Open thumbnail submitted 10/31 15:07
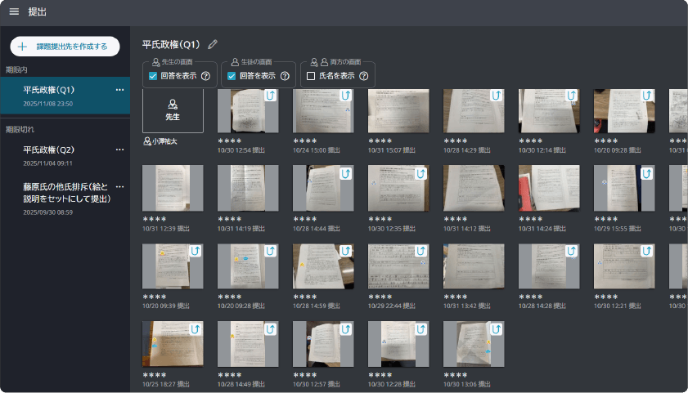Viewport: 688px width, 393px height. click(398, 111)
